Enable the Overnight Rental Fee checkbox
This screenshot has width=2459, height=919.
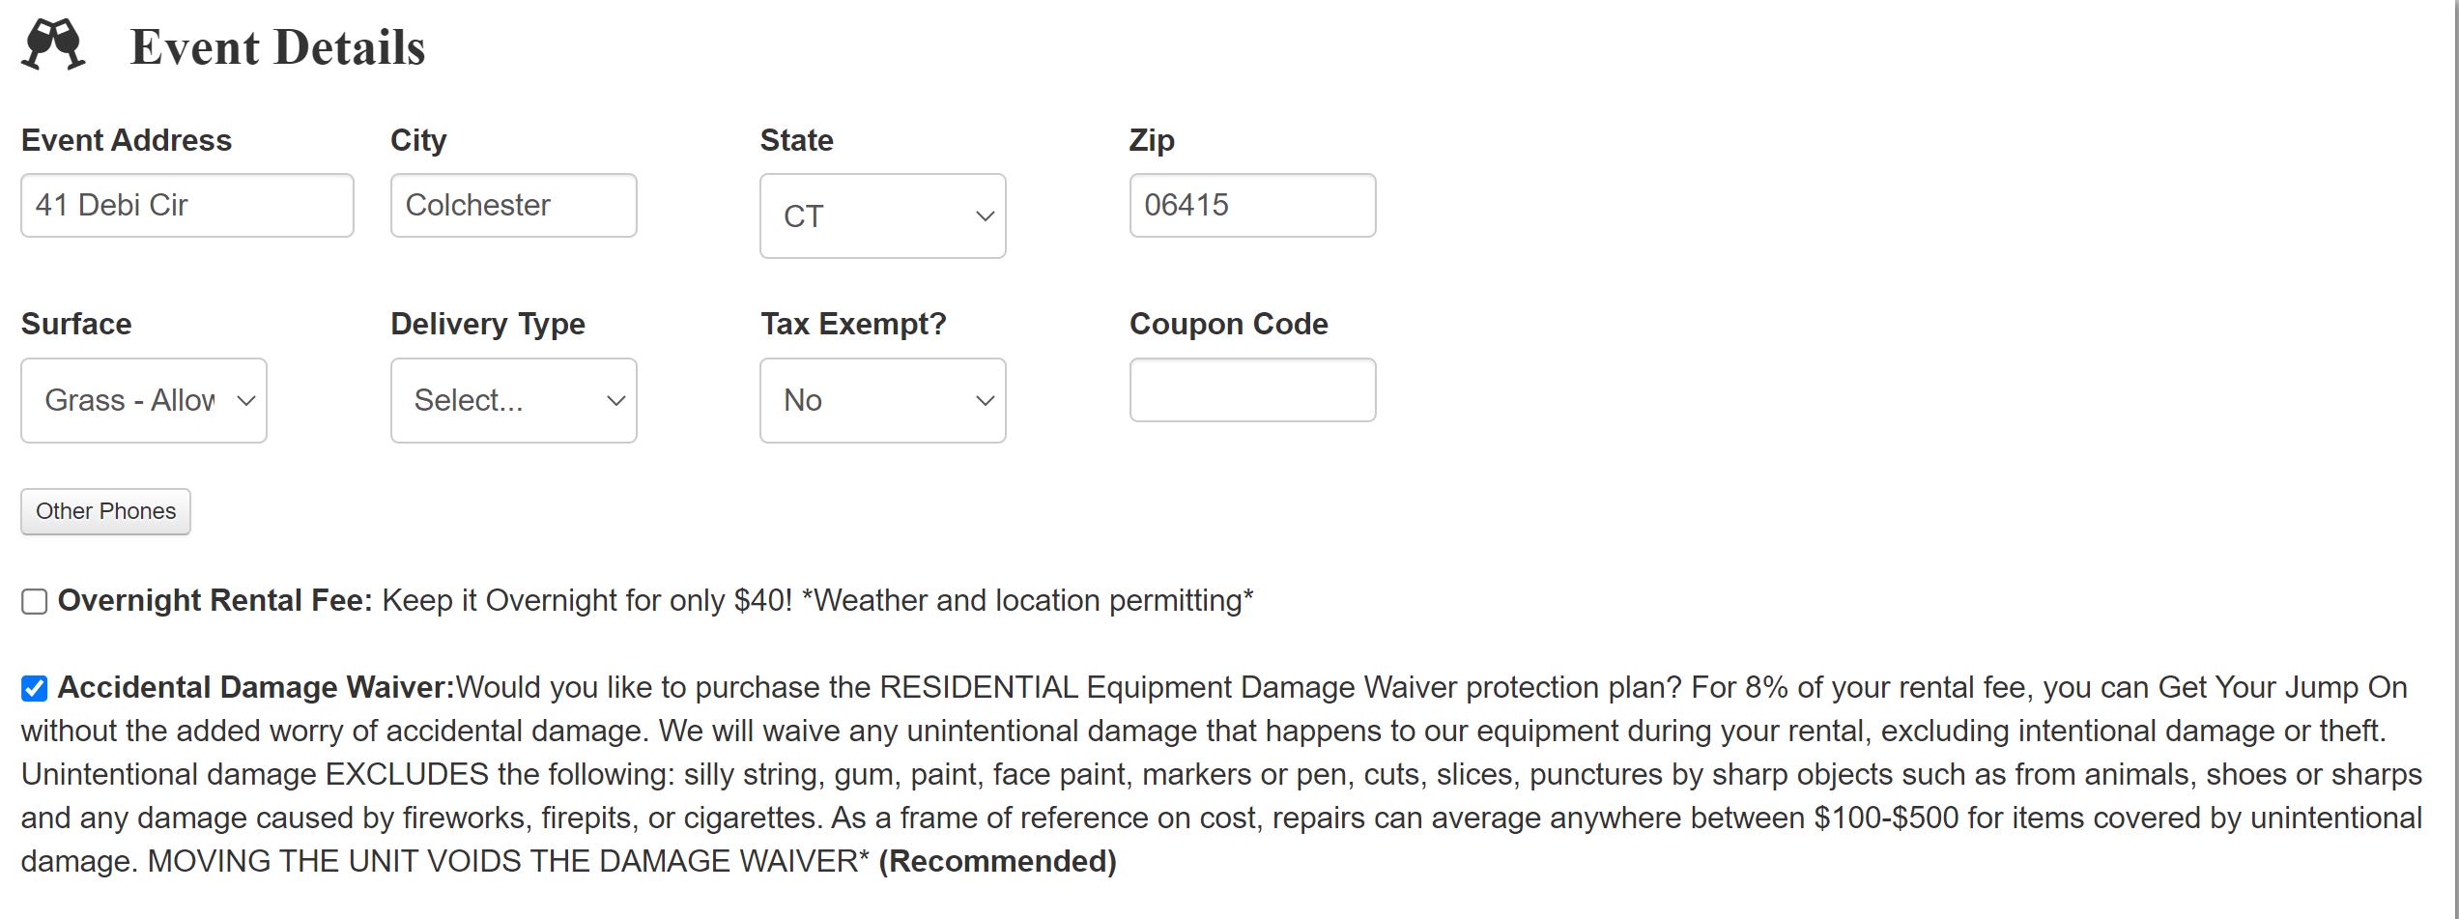[35, 602]
